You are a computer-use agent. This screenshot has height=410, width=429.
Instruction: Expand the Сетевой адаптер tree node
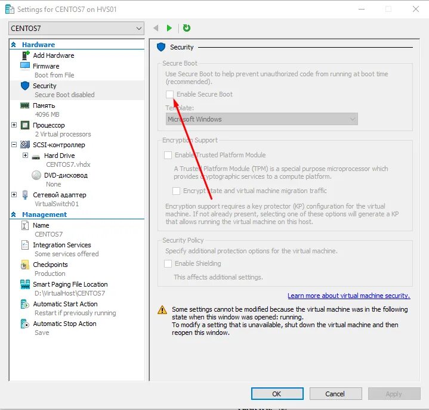[14, 195]
